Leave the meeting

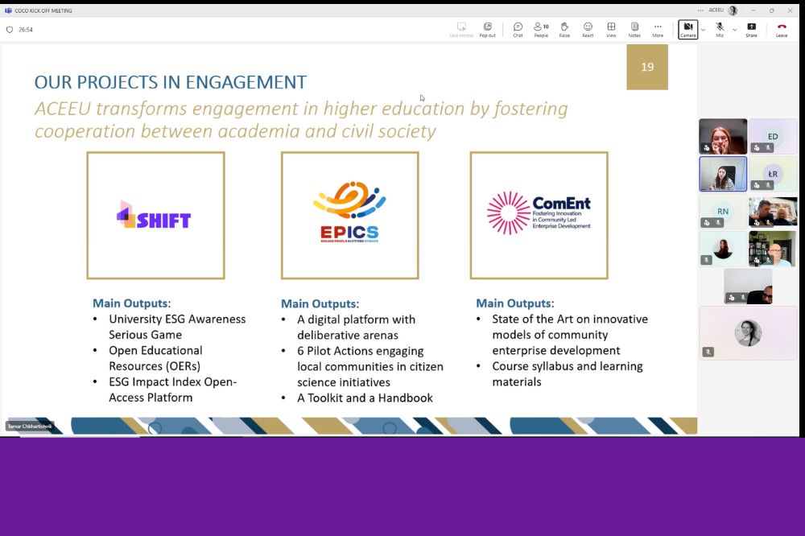click(782, 30)
